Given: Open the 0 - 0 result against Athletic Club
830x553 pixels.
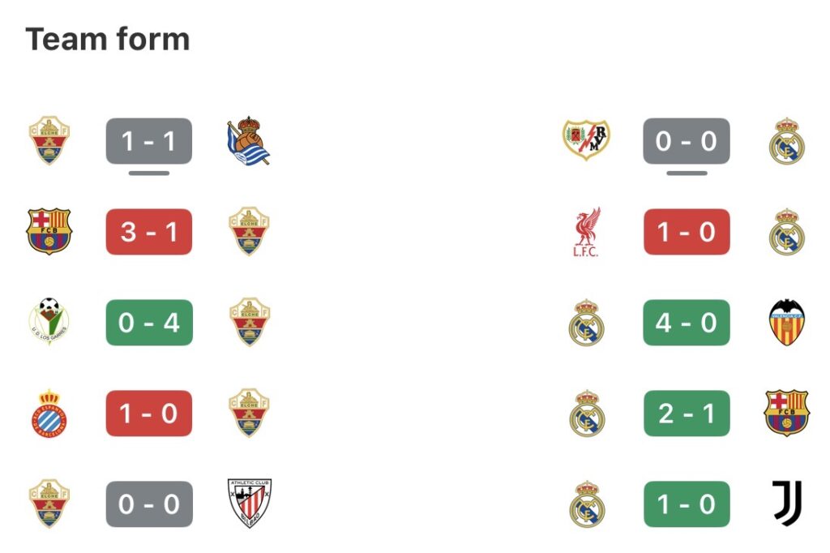Looking at the screenshot, I should (149, 504).
